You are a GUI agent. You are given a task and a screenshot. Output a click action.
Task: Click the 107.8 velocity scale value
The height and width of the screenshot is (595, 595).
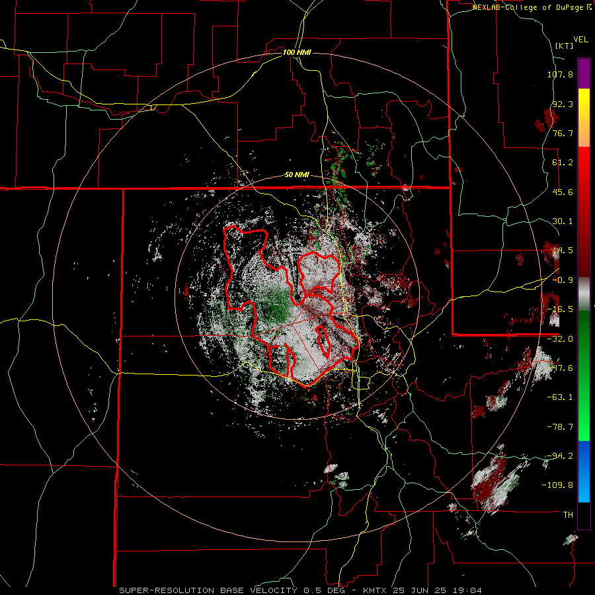tap(560, 74)
